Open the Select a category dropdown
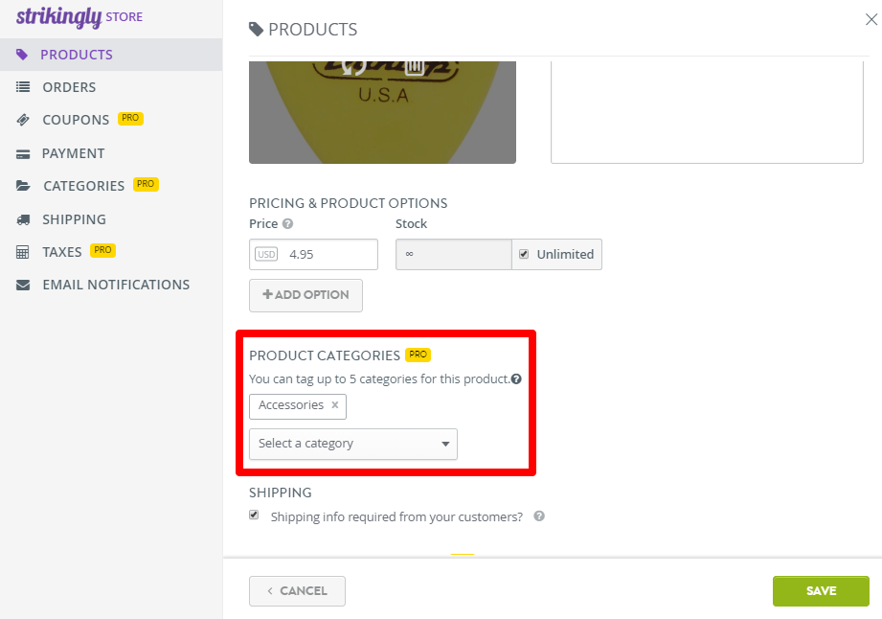The image size is (882, 619). 352,444
